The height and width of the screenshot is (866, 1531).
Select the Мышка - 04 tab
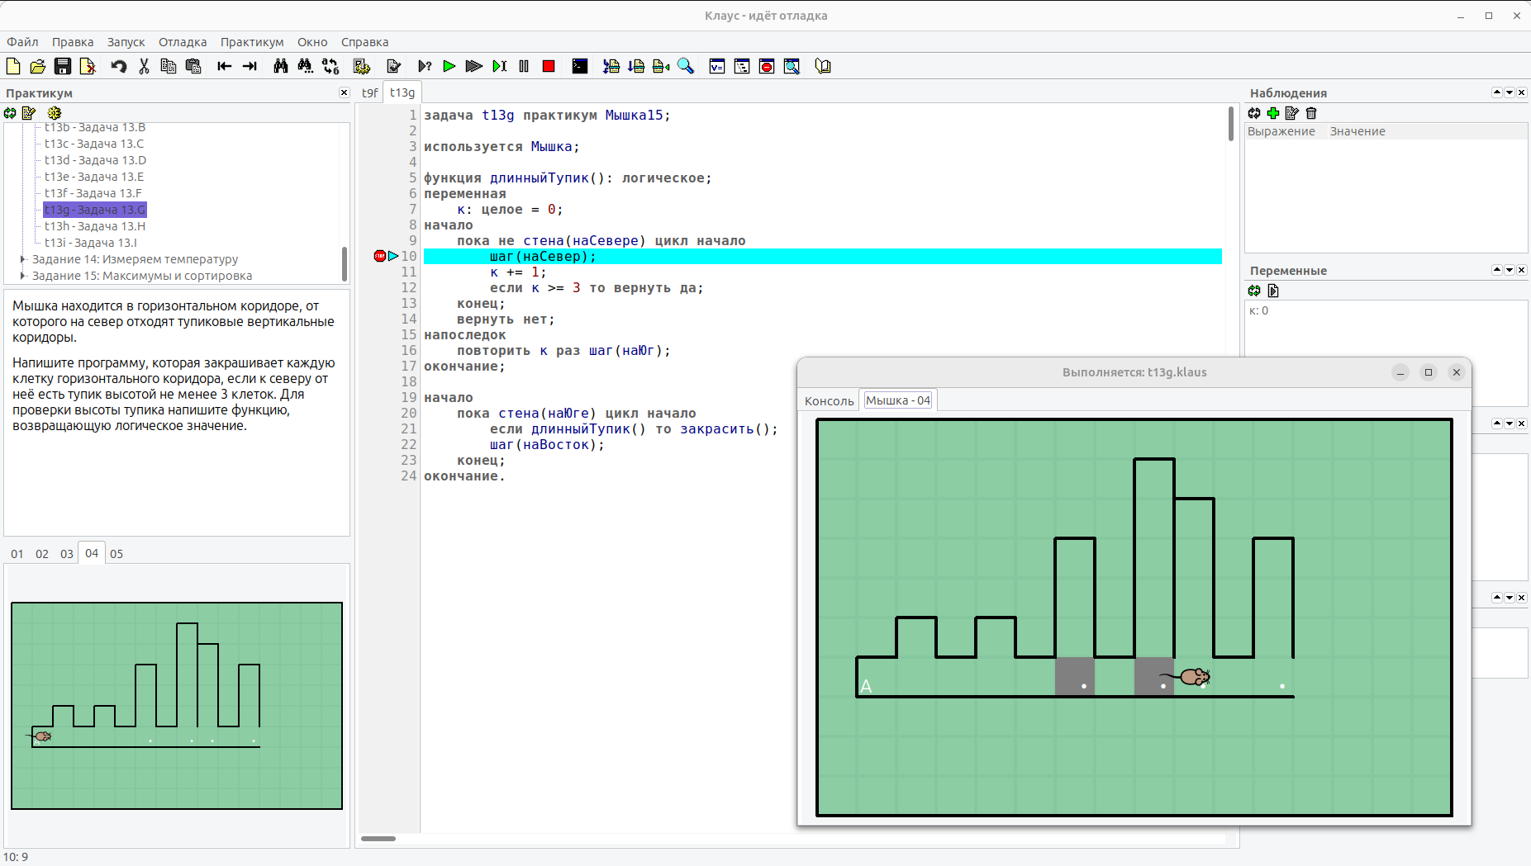(x=898, y=400)
